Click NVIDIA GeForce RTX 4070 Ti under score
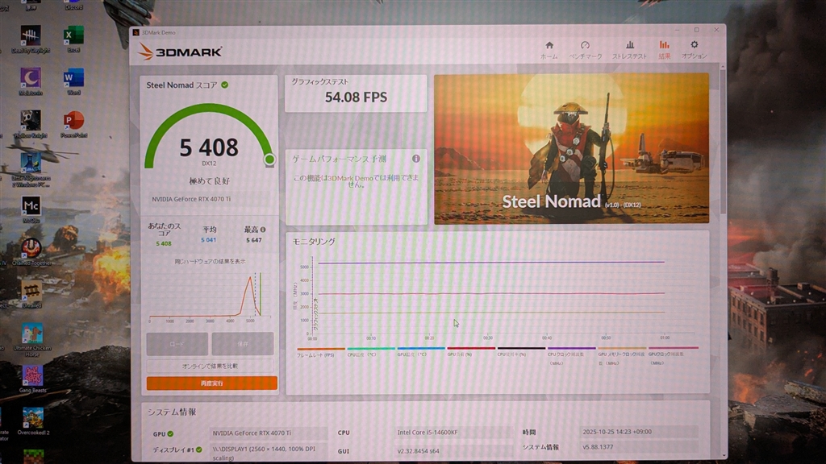The width and height of the screenshot is (826, 464). pos(191,199)
